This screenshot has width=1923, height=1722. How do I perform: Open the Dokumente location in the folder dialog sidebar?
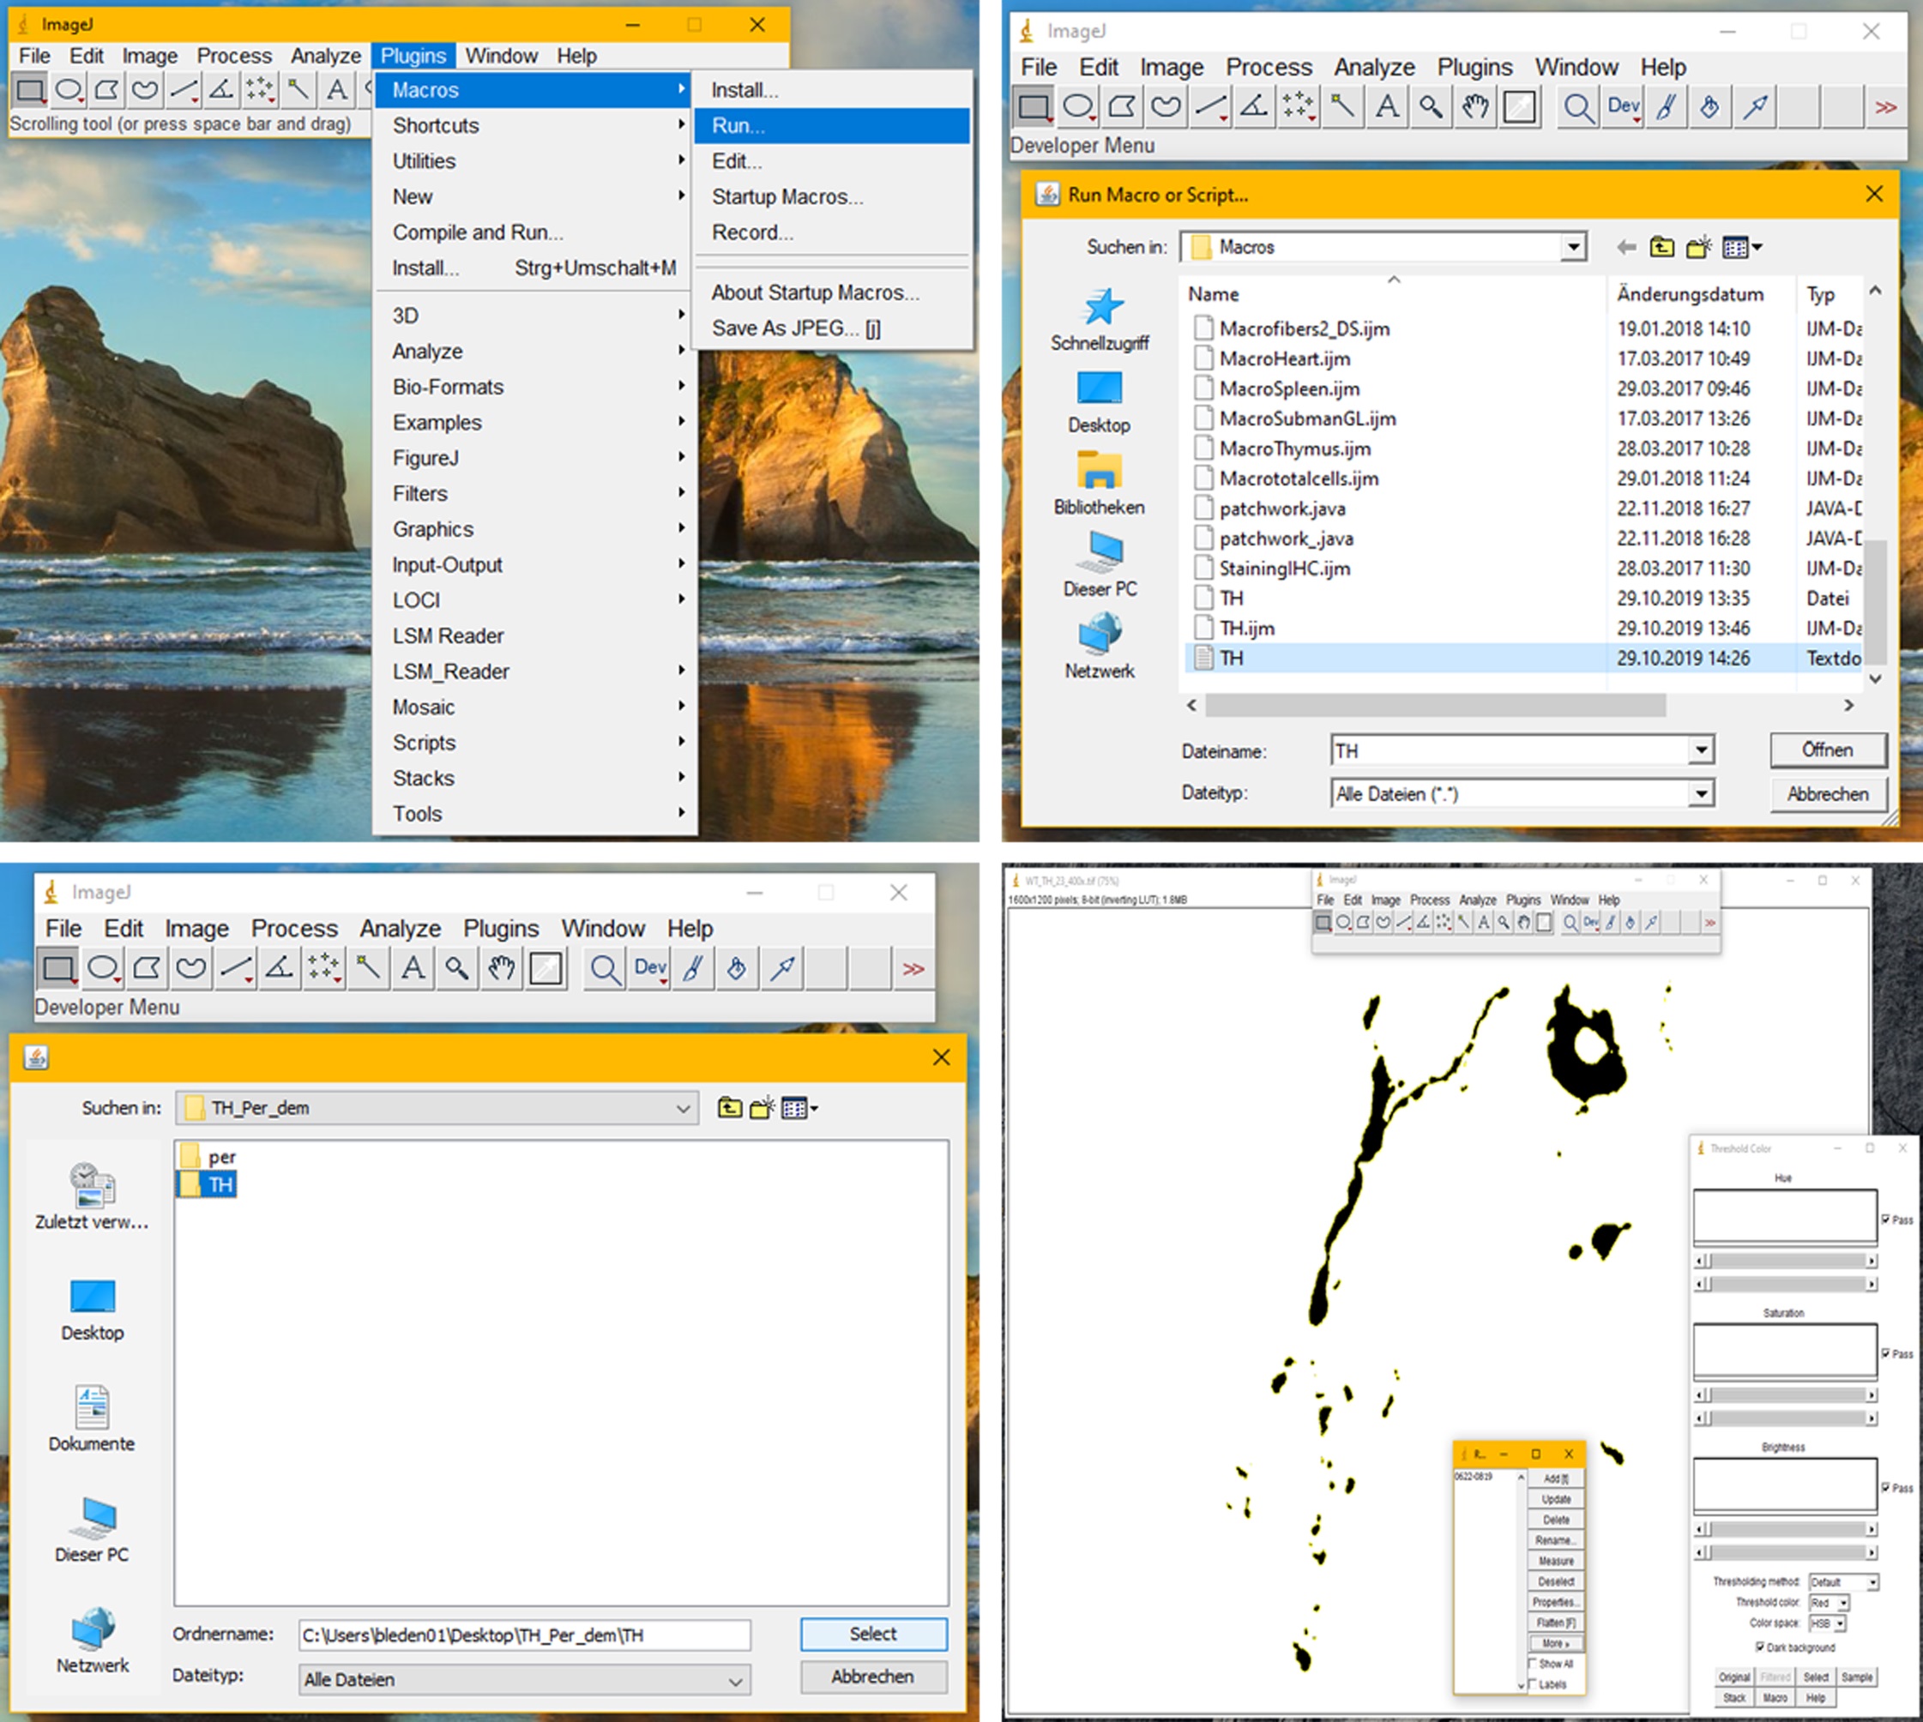[x=92, y=1407]
